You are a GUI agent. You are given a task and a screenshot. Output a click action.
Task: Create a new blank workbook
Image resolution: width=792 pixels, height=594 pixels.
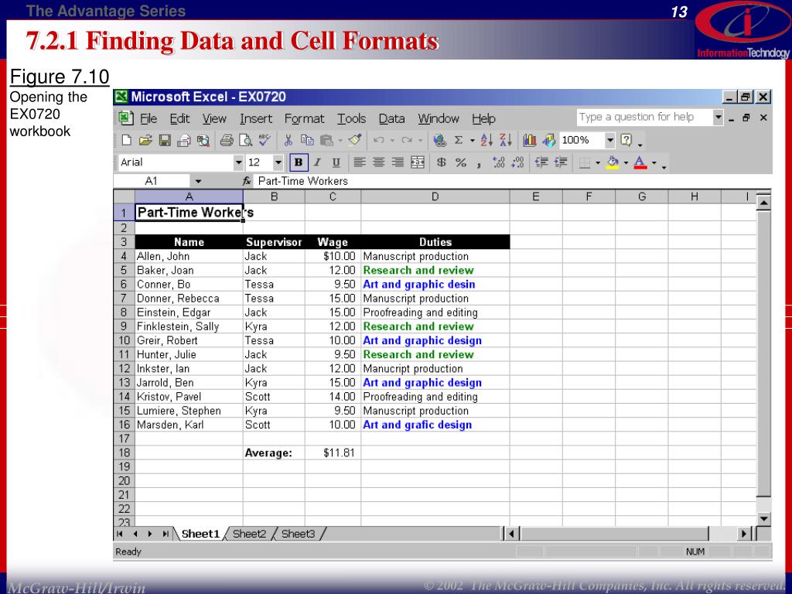tap(126, 141)
